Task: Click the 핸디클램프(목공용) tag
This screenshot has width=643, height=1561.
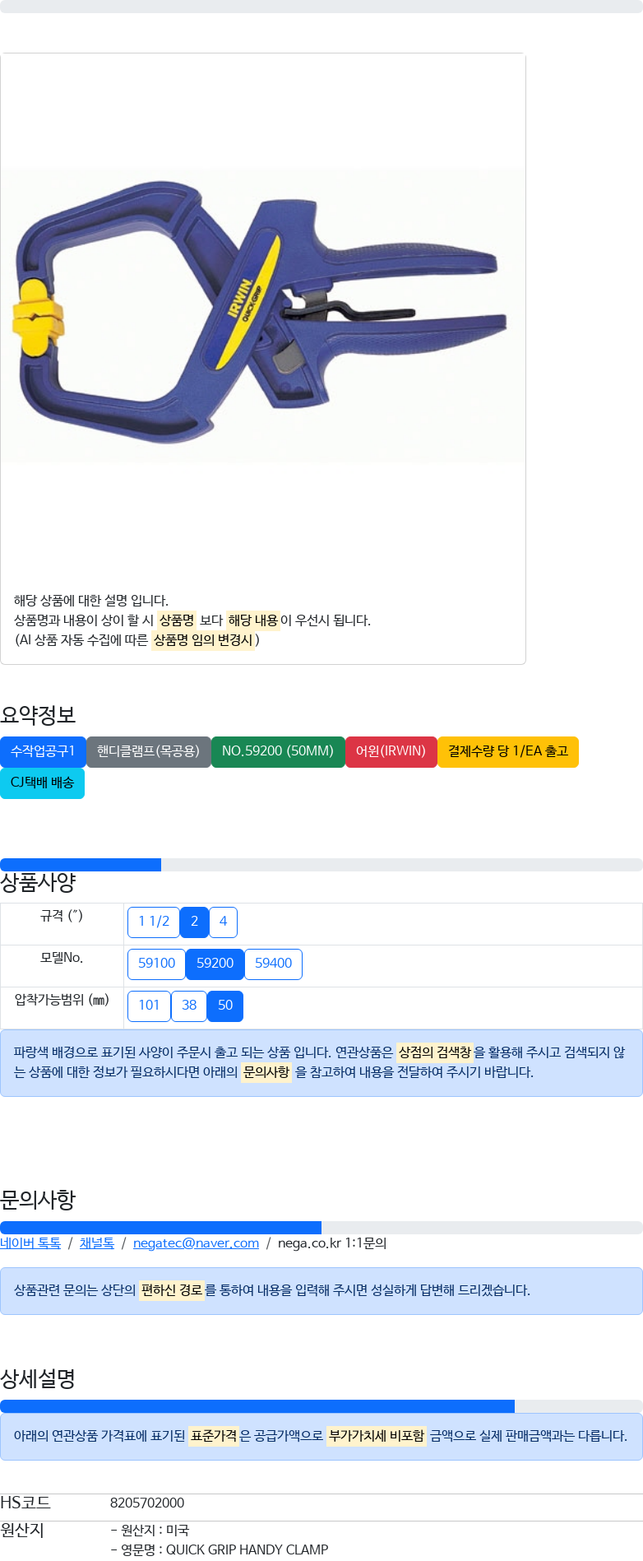Action: tap(148, 751)
